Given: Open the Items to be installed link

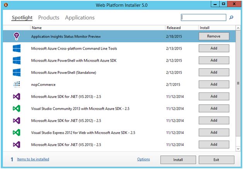Looking at the screenshot, I should point(32,159).
